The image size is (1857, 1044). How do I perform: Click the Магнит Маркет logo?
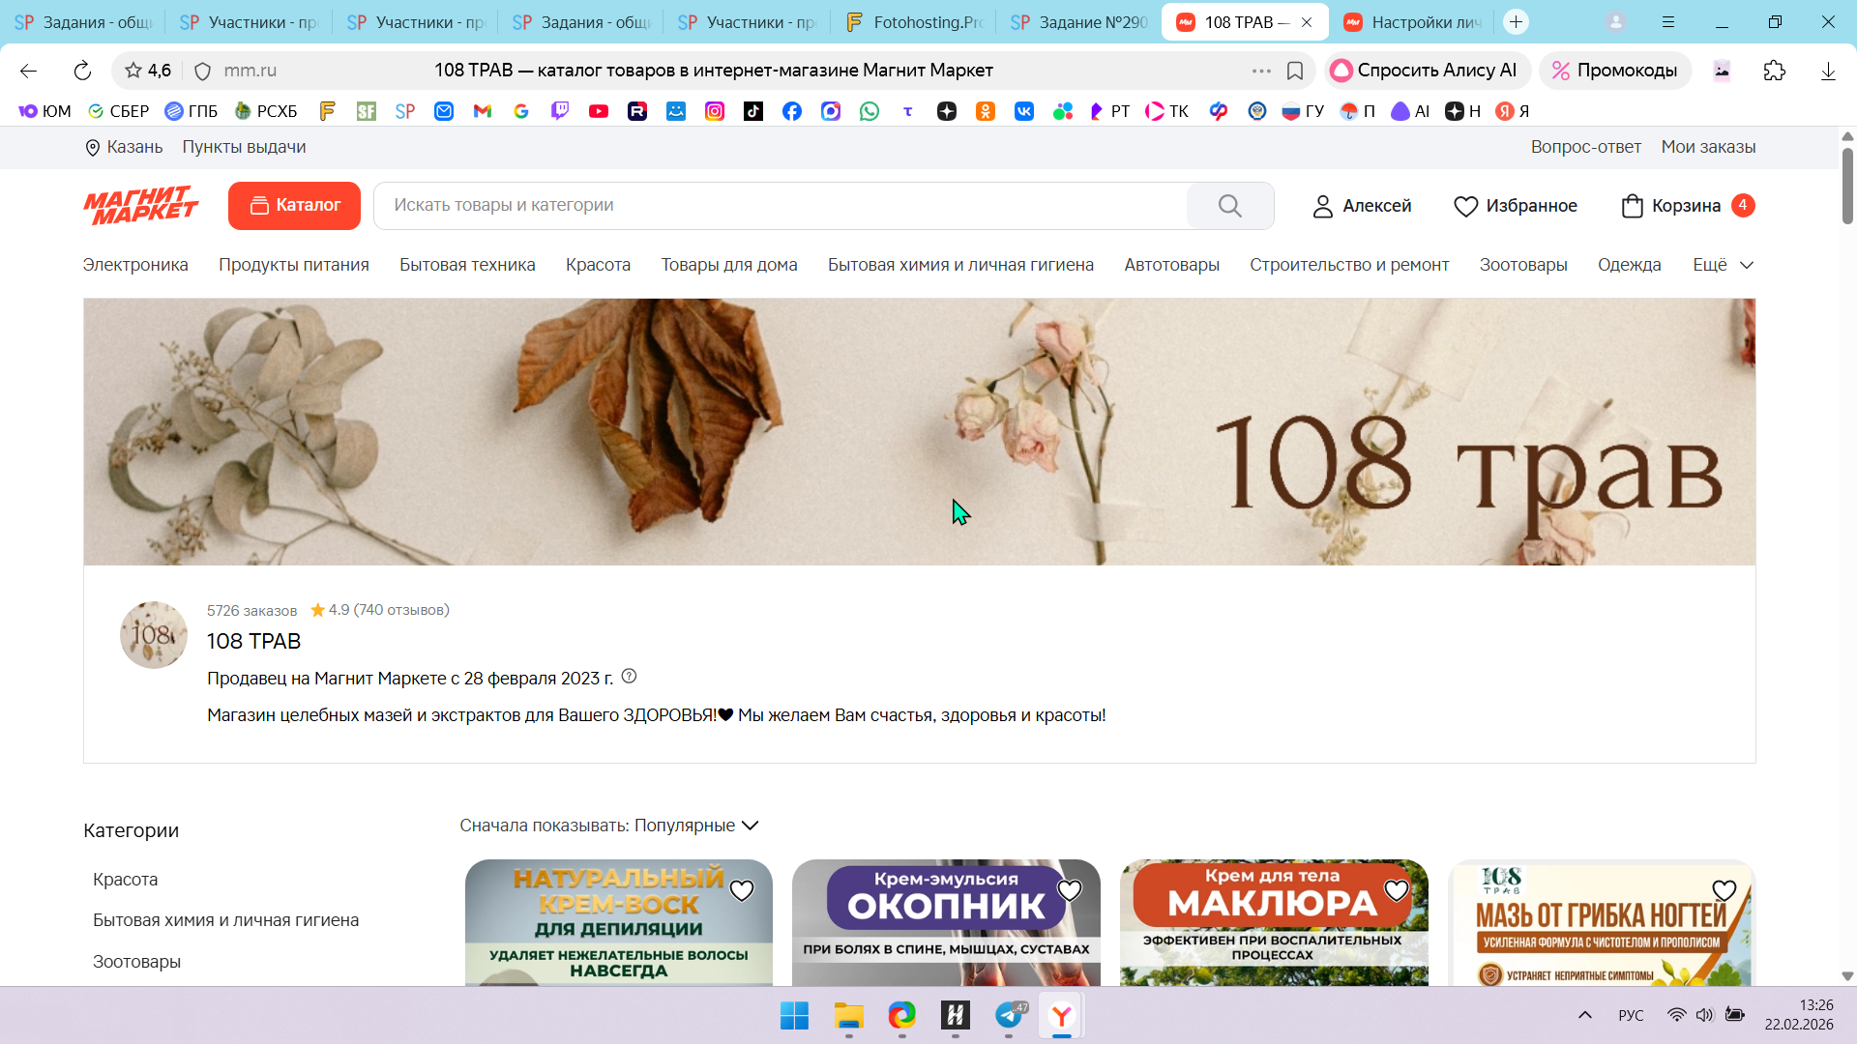point(141,205)
